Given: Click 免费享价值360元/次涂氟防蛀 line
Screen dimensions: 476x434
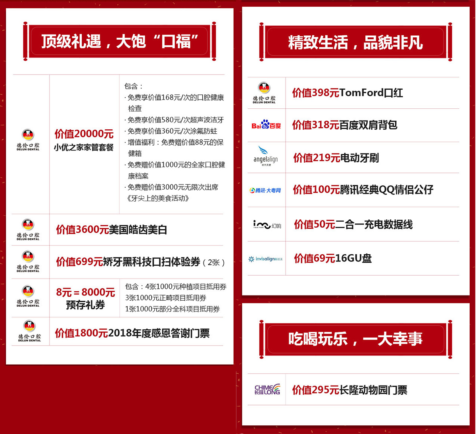Looking at the screenshot, I should coord(171,131).
